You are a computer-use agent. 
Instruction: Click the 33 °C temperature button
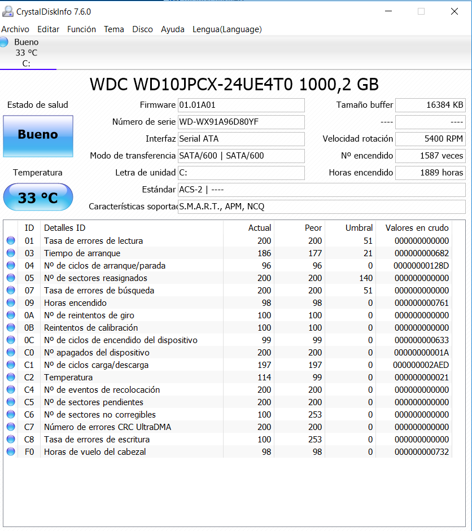(x=38, y=197)
